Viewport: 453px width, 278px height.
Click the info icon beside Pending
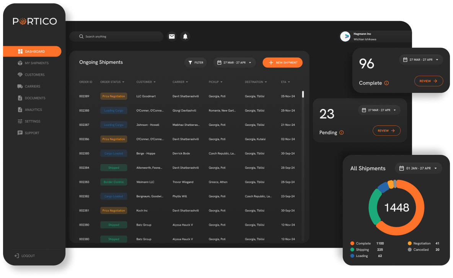pos(342,133)
